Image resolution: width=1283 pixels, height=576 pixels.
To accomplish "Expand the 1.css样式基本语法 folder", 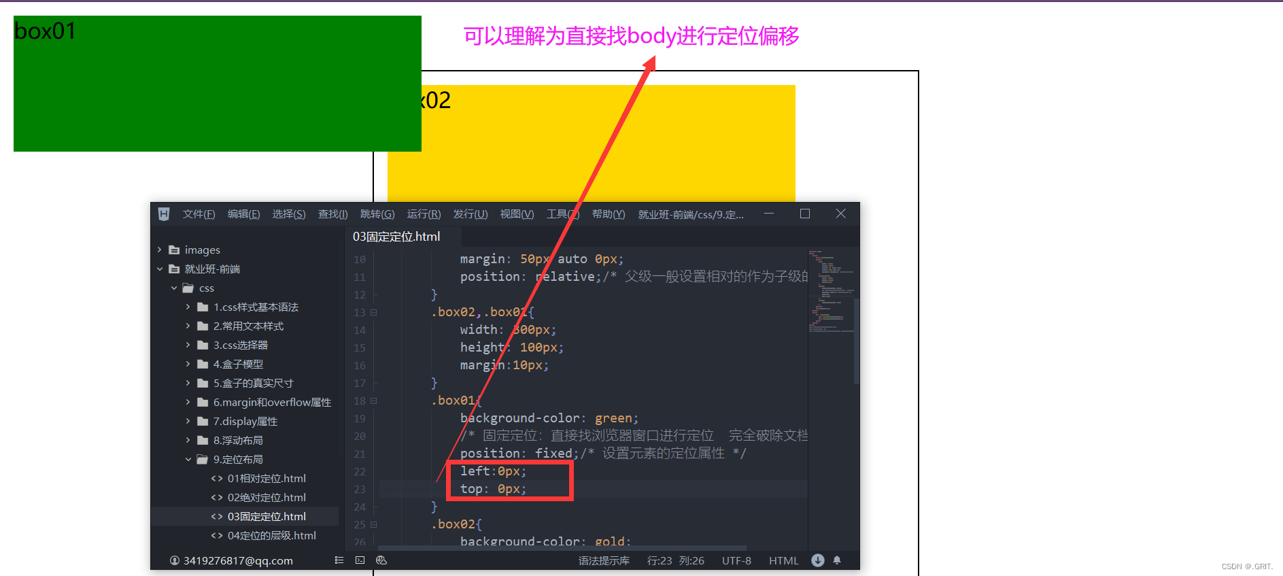I will [188, 307].
